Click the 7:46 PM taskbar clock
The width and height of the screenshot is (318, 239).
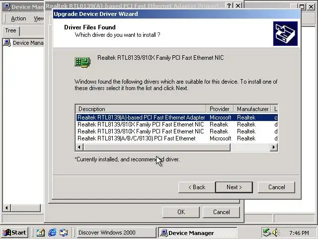(299, 233)
